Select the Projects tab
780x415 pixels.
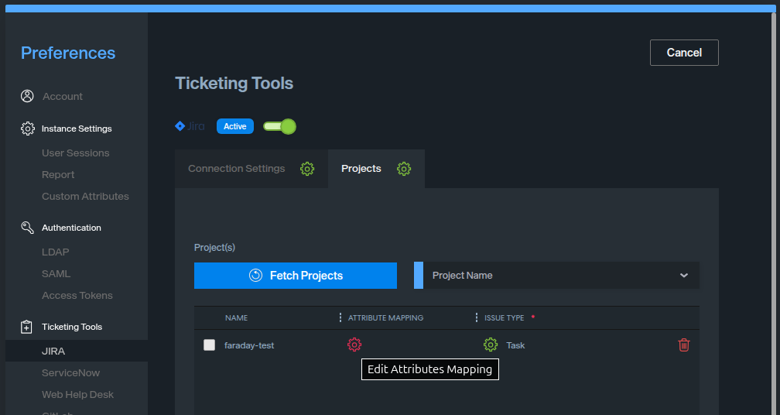click(x=361, y=169)
